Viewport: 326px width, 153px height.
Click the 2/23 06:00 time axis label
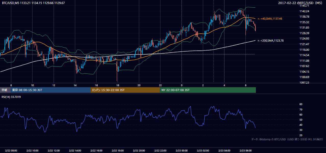coord(246,150)
